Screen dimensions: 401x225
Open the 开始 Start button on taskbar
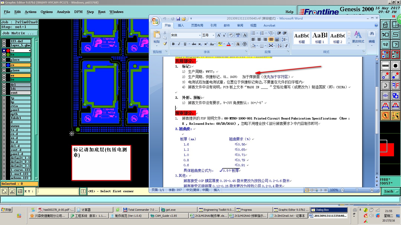[7, 210]
